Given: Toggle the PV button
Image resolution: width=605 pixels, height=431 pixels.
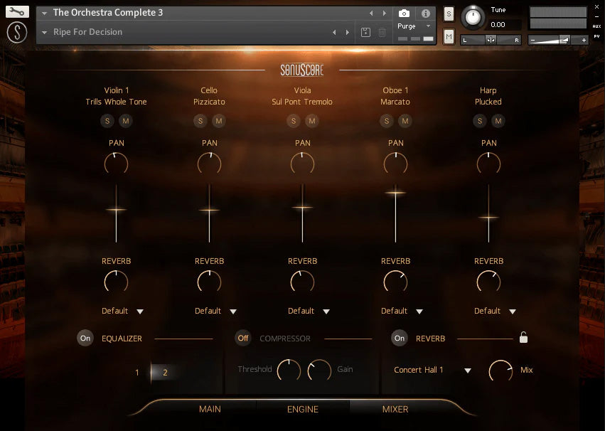Looking at the screenshot, I should 596,36.
